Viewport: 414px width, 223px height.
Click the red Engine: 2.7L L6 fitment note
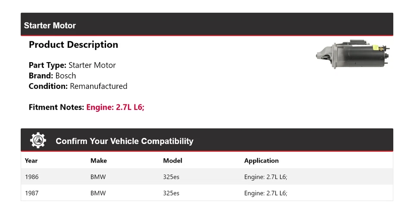tap(115, 107)
